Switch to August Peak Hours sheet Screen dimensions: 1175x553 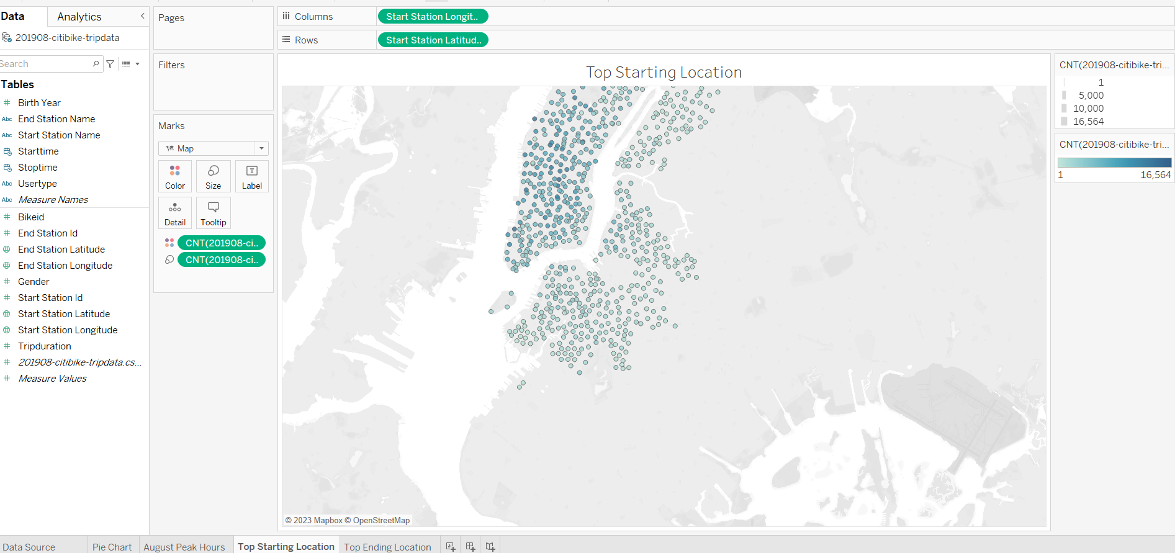[184, 547]
